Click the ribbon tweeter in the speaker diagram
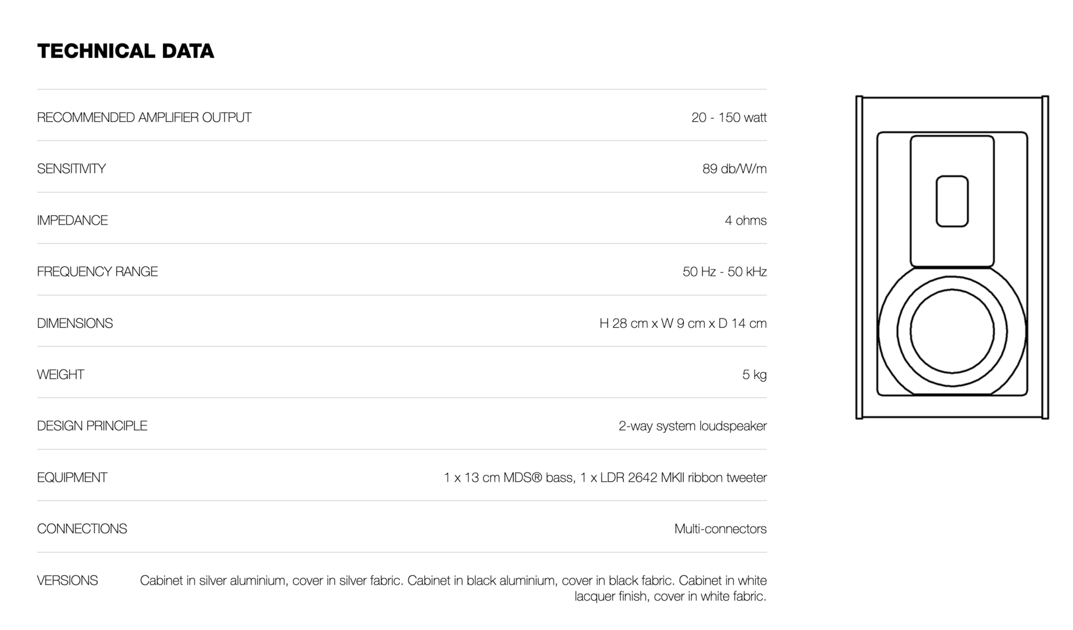 (952, 201)
